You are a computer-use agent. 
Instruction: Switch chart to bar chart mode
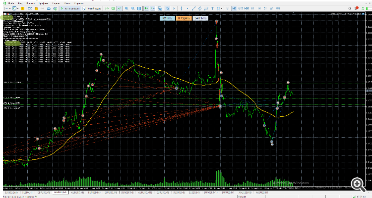pyautogui.click(x=107, y=8)
